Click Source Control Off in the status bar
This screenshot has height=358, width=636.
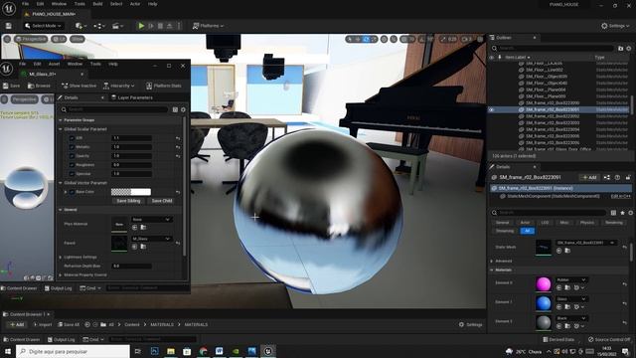click(x=609, y=339)
